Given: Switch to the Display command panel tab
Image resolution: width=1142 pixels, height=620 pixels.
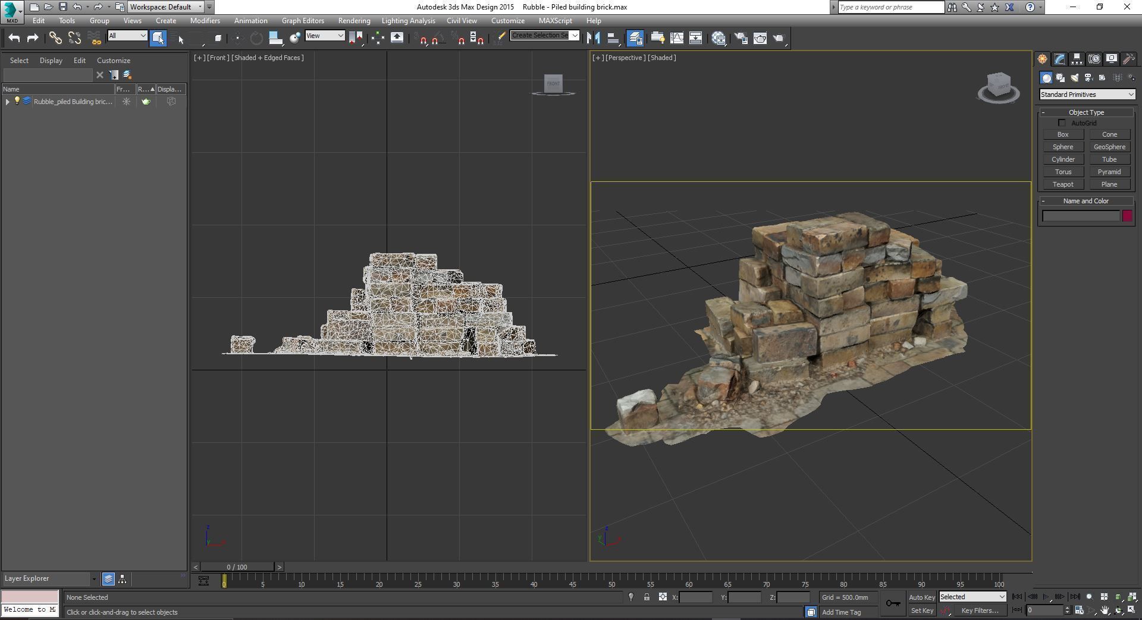Looking at the screenshot, I should pyautogui.click(x=1111, y=59).
